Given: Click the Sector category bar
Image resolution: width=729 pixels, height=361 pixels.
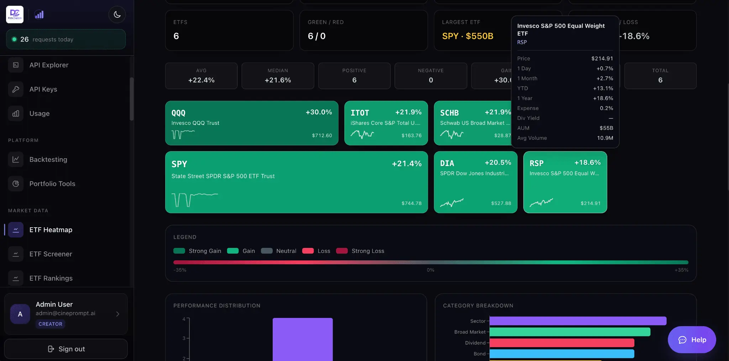Looking at the screenshot, I should click(x=578, y=321).
